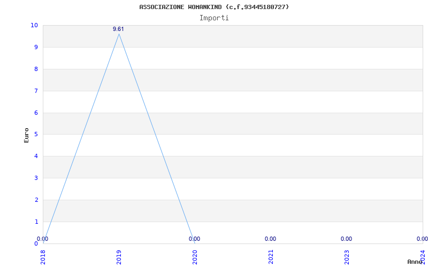Click the Importi subtitle
The height and width of the screenshot is (267, 428).
tap(214, 18)
